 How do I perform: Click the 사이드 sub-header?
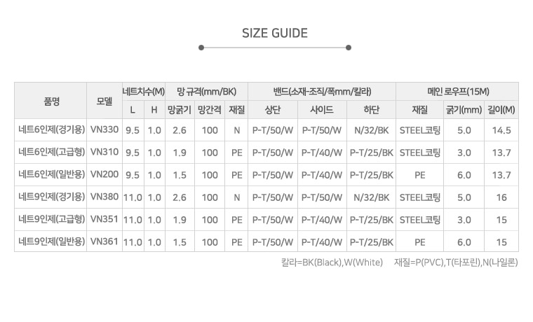322,110
